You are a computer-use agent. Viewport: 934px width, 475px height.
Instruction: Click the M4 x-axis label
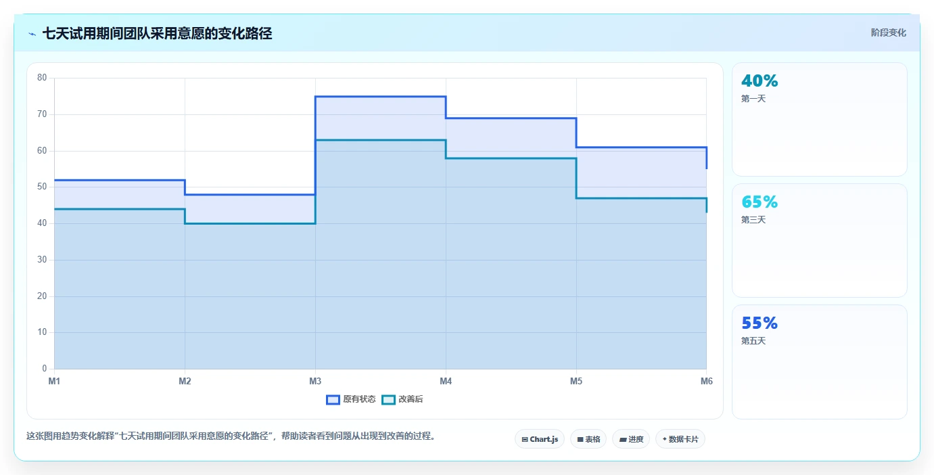(x=446, y=382)
